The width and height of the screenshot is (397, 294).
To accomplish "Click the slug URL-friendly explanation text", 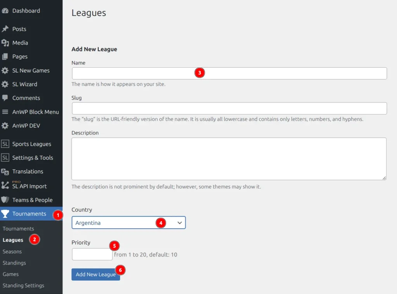I will [217, 119].
